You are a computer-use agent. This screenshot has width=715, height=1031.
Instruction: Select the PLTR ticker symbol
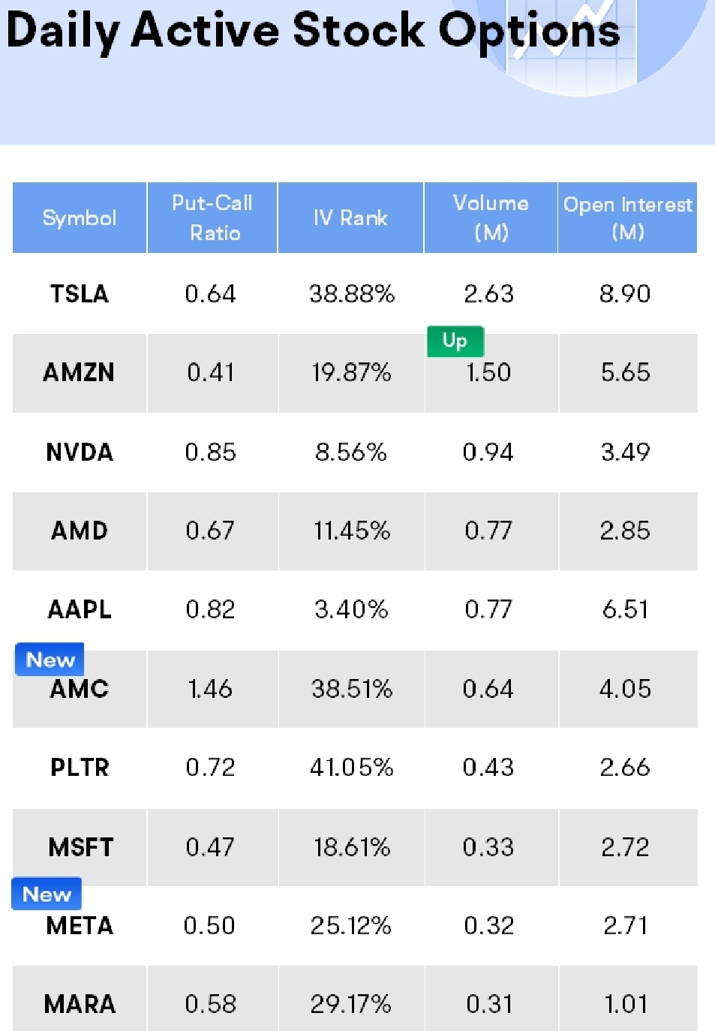click(80, 767)
